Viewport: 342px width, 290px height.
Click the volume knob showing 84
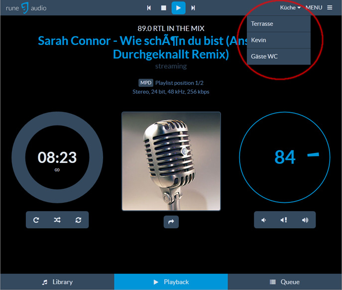point(285,157)
